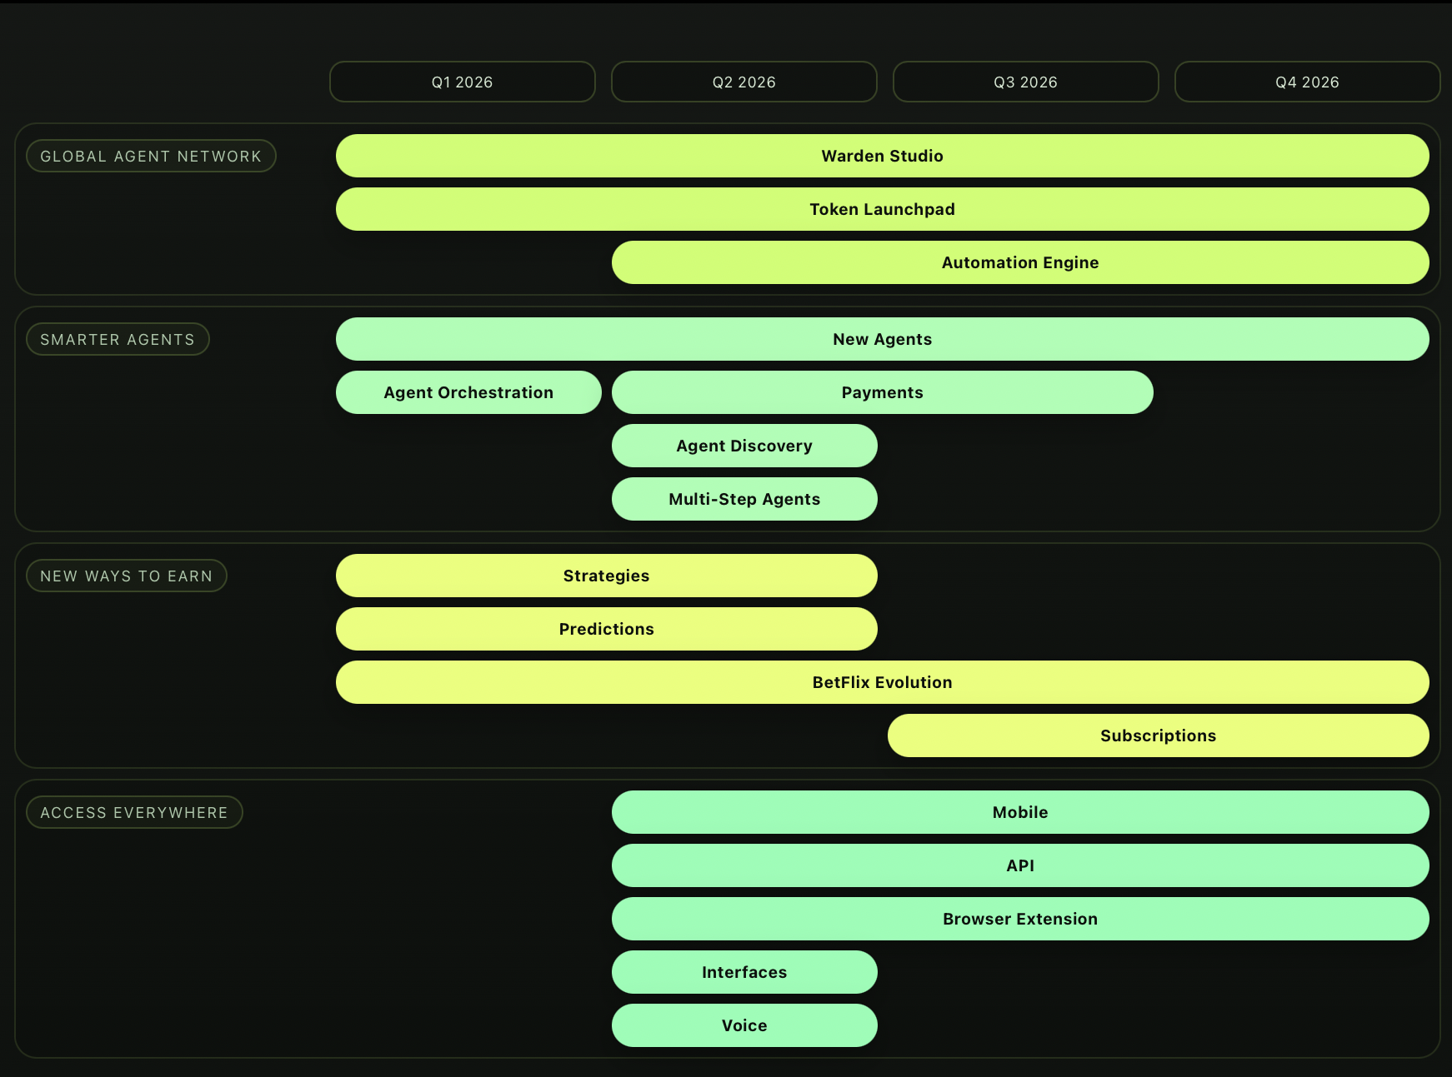Click the Multi-Step Agents item
Screen dimensions: 1452x1077
[744, 499]
